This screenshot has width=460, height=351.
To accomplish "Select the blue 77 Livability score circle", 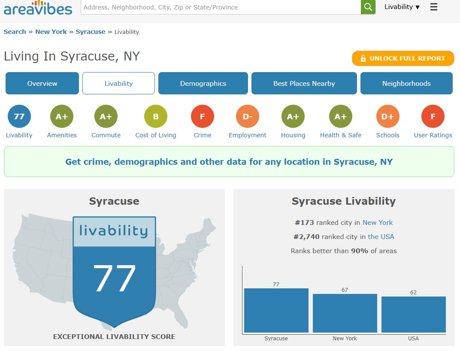I will [x=19, y=116].
